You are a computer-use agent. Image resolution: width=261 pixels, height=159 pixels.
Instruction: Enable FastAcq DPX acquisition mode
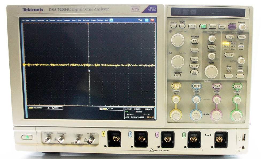[x=232, y=26]
